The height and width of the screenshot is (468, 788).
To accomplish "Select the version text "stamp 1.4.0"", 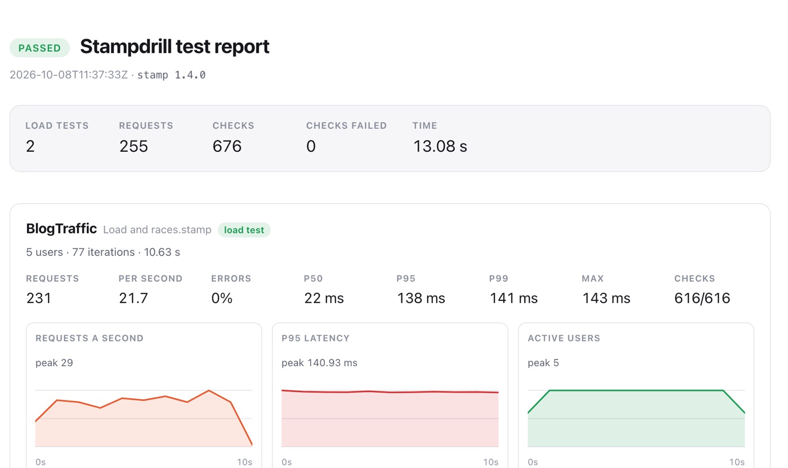I will coord(172,75).
